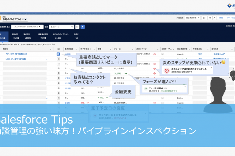Open owner Tajiri link in the AB* row
The image size is (235, 156).
pyautogui.click(x=200, y=54)
